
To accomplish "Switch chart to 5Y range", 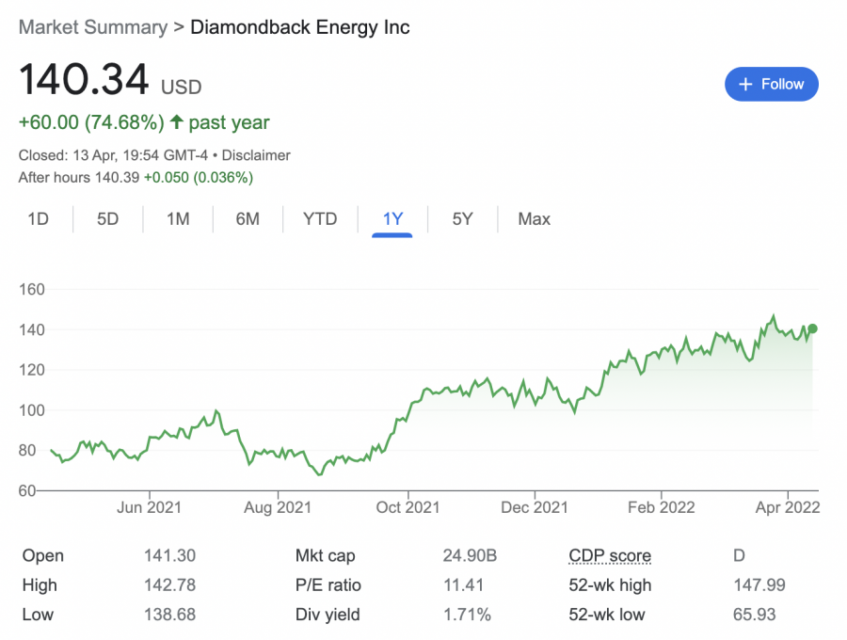I will pyautogui.click(x=462, y=218).
